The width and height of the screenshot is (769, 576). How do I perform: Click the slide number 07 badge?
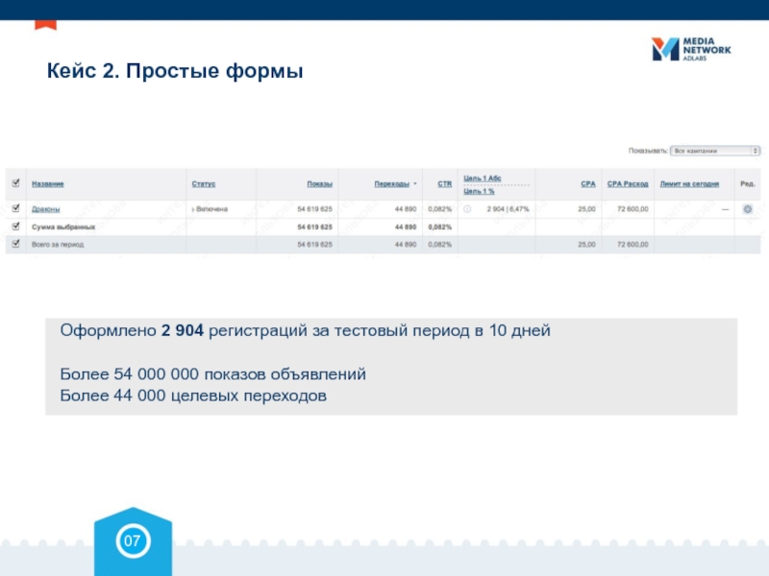(x=133, y=540)
